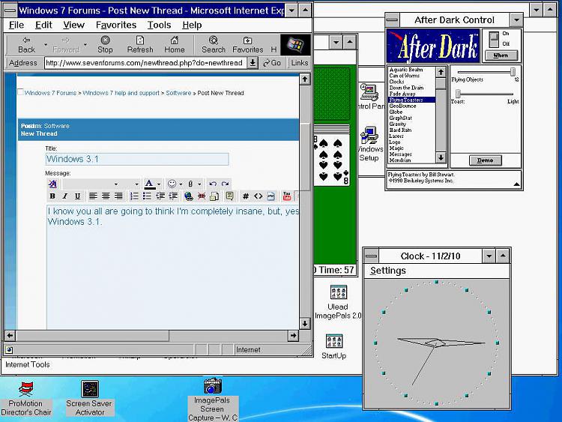Open Settings menu in Clock window
This screenshot has height=422, width=562.
point(388,271)
